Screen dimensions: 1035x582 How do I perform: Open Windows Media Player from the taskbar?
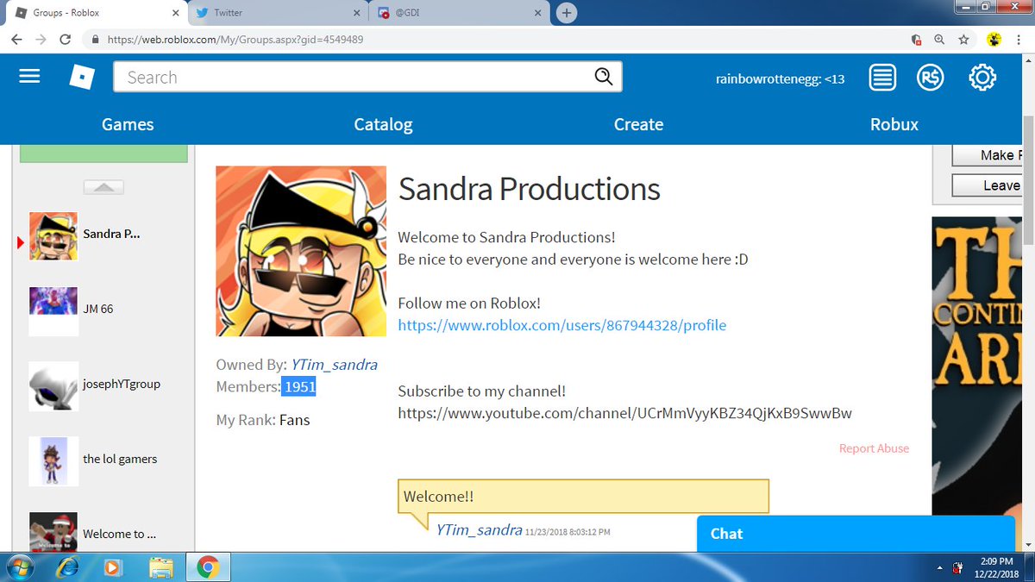point(113,567)
